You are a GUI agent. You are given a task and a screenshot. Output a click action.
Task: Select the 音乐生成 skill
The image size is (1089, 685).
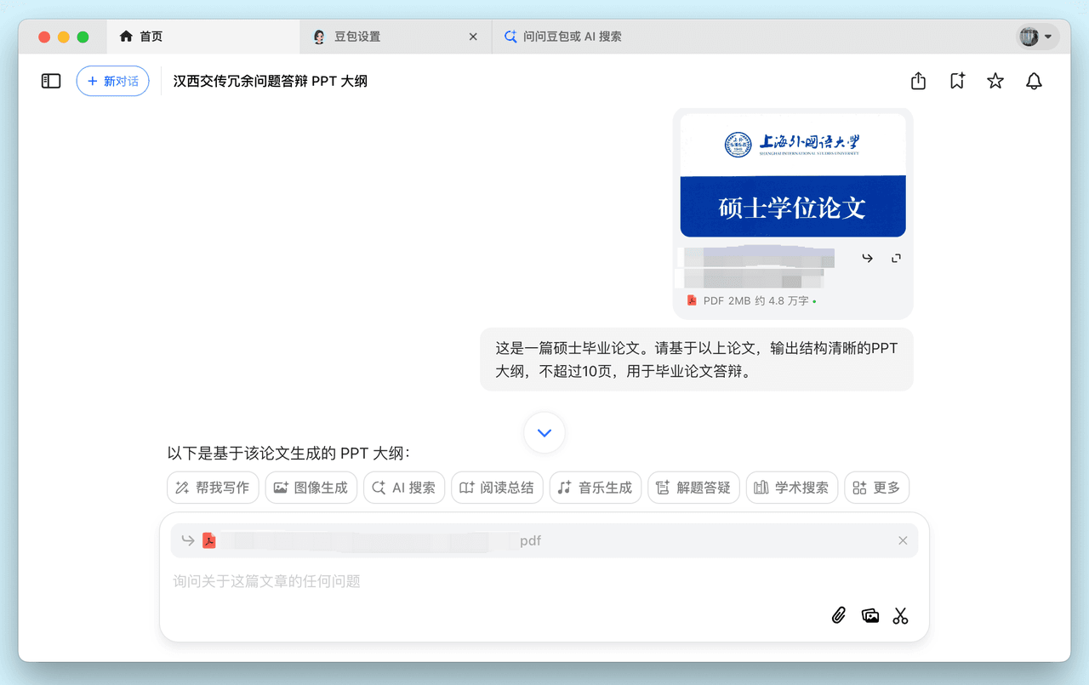tap(596, 488)
